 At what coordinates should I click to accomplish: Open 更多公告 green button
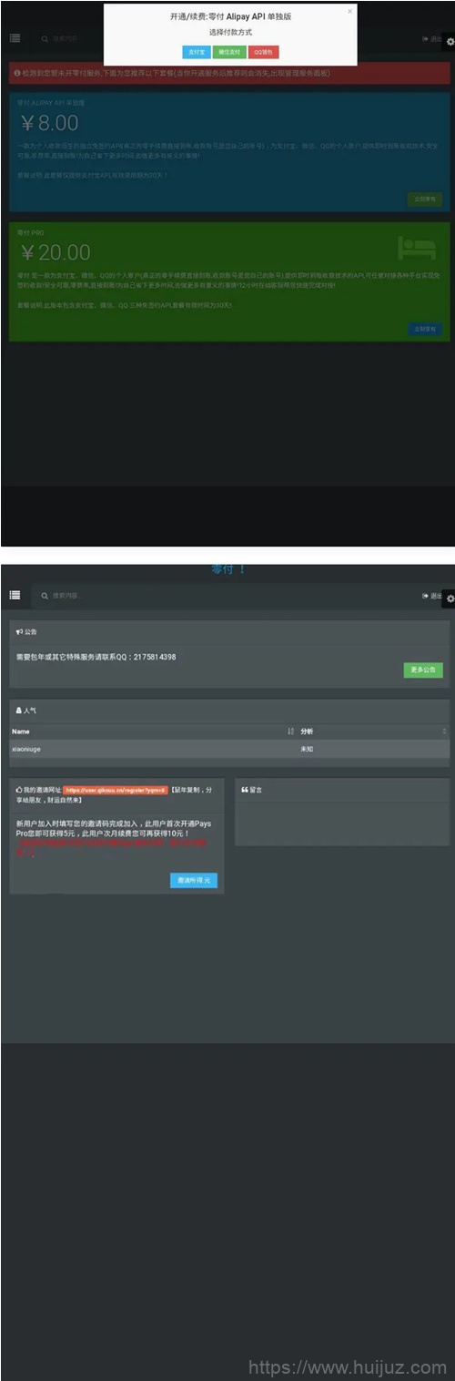(x=423, y=670)
